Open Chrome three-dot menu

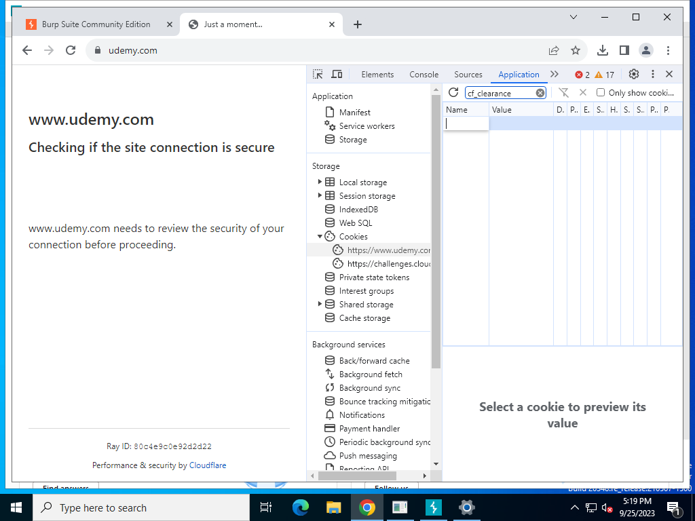click(x=668, y=50)
